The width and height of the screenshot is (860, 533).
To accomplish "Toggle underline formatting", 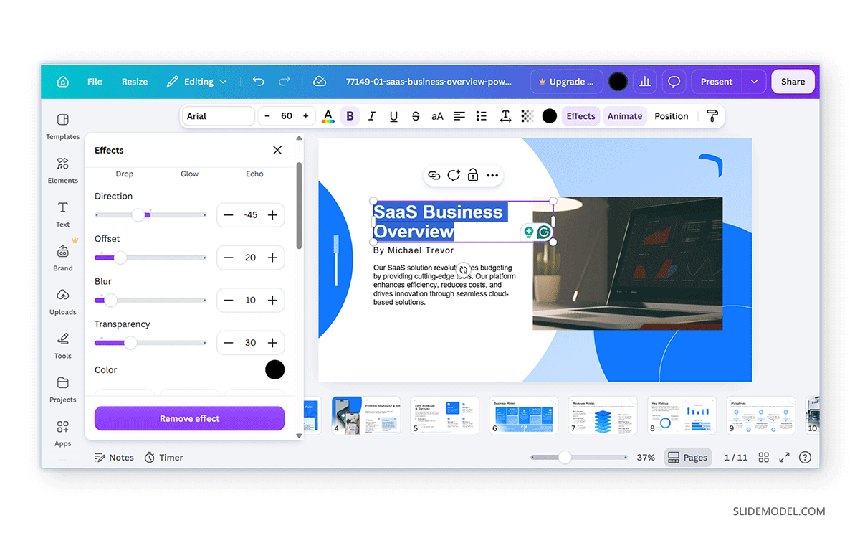I will 393,116.
